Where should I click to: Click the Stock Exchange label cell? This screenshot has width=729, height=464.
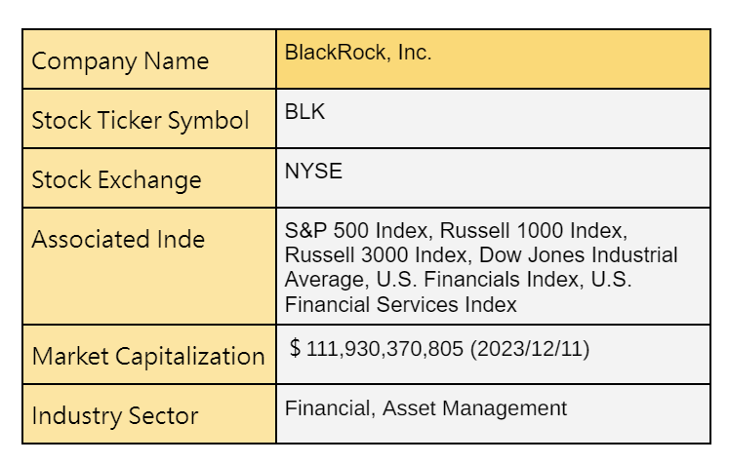click(x=116, y=180)
